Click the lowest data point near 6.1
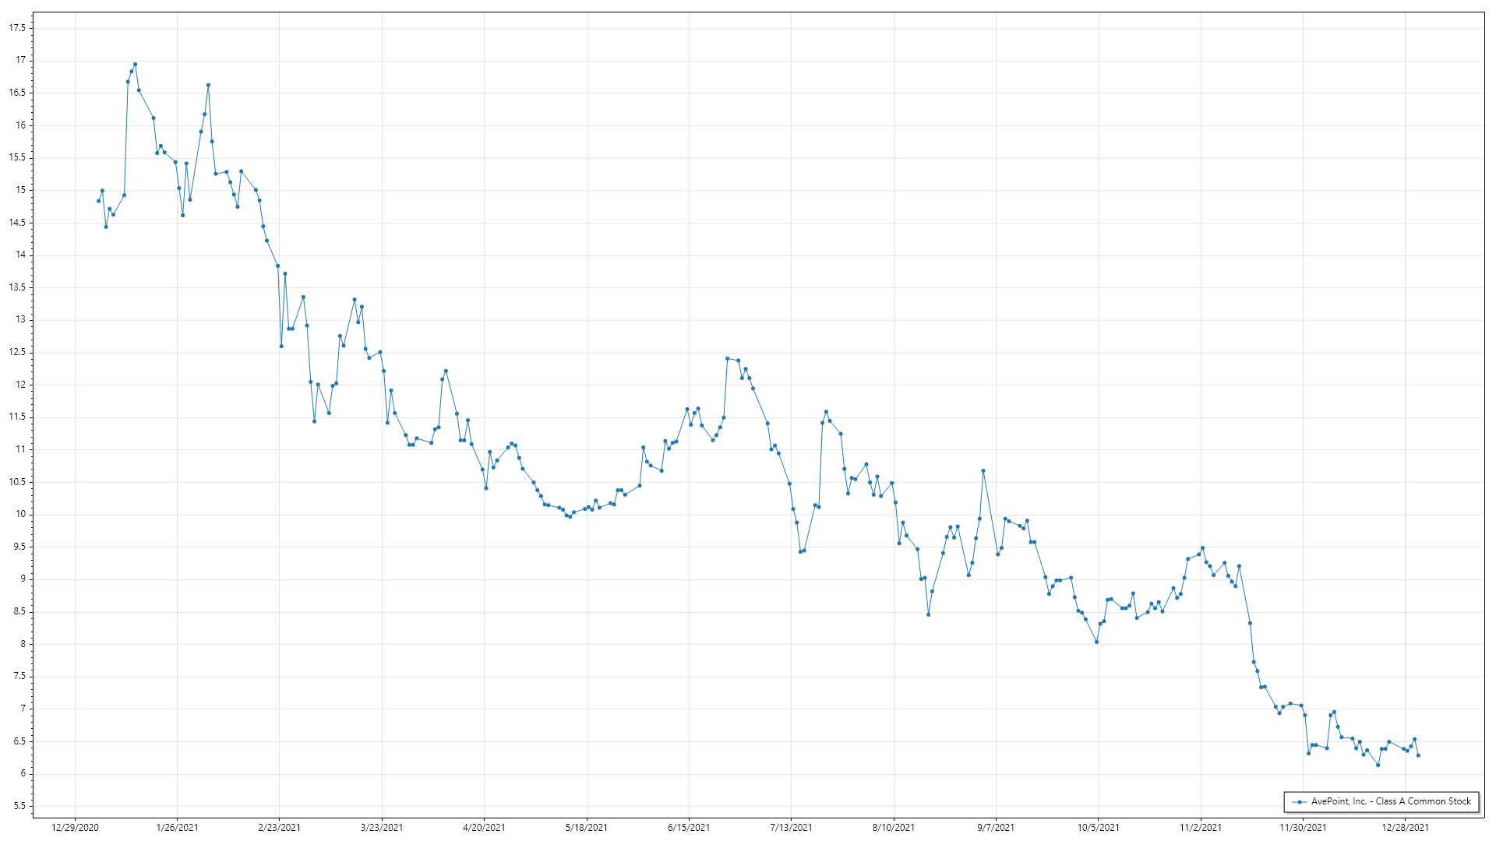 (1378, 765)
